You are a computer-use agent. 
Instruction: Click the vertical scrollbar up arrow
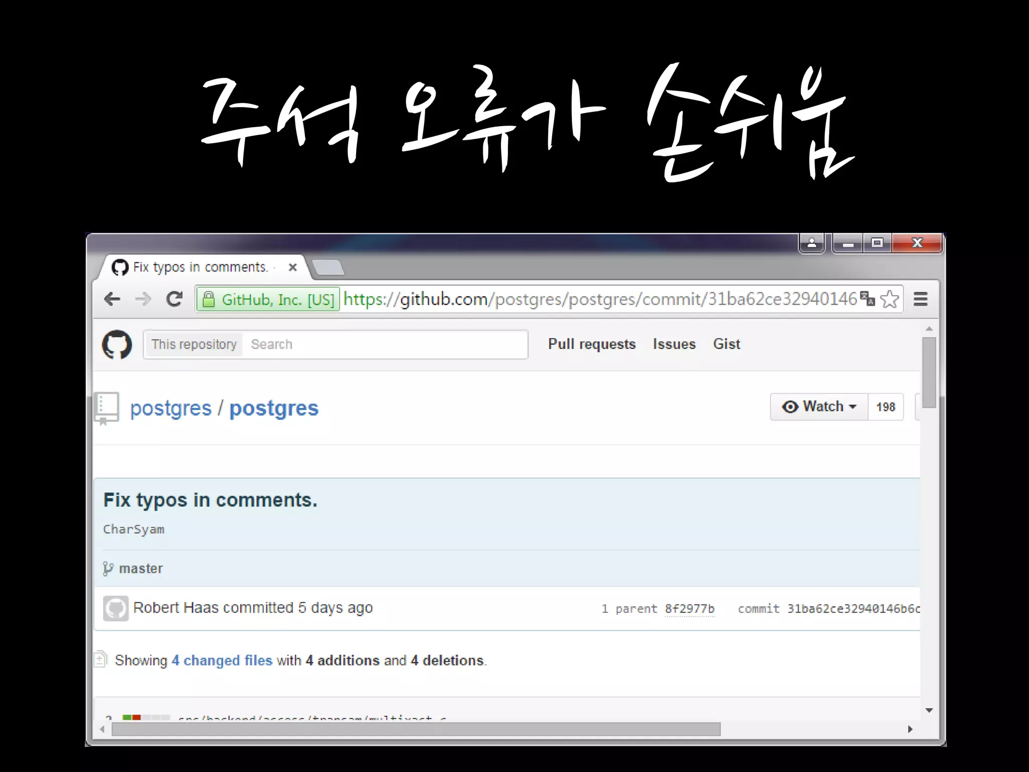click(929, 329)
